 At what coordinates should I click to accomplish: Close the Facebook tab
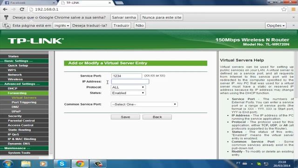click(54, 3)
